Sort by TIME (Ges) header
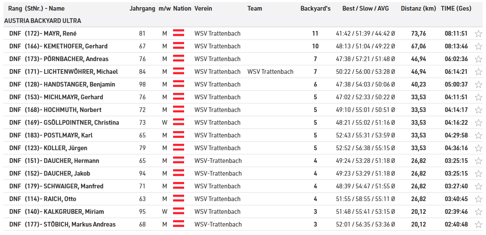This screenshot has height=235, width=486. [x=456, y=8]
